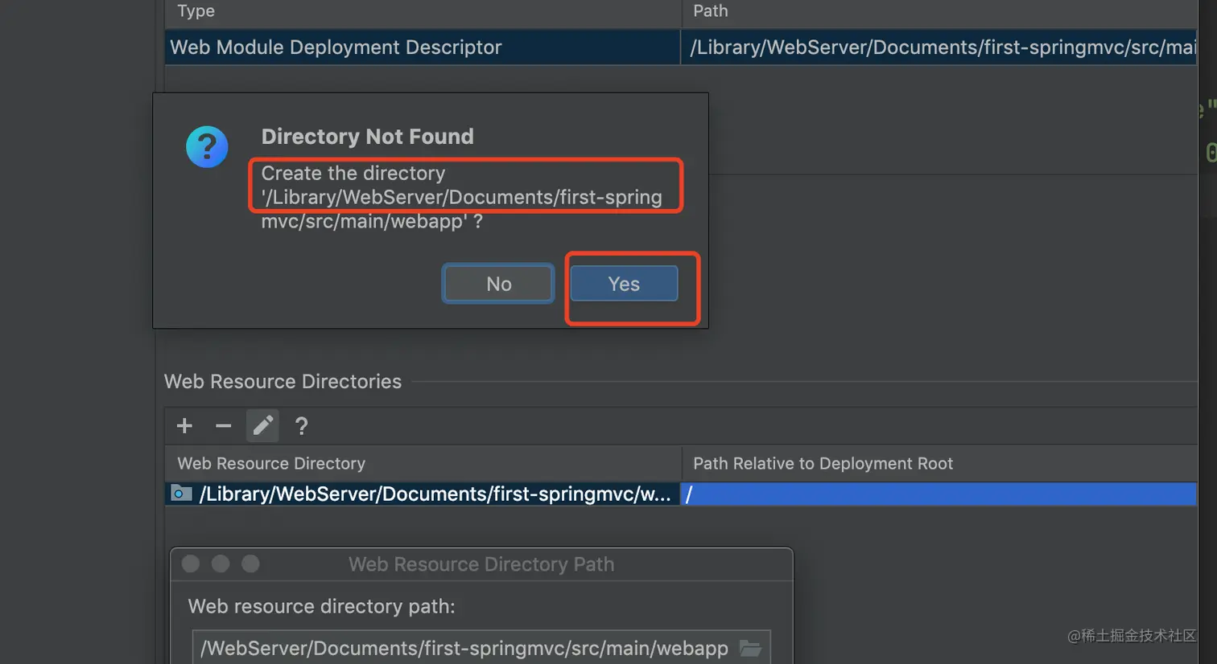This screenshot has height=664, width=1217.
Task: Decline directory creation with No button
Action: (x=498, y=284)
